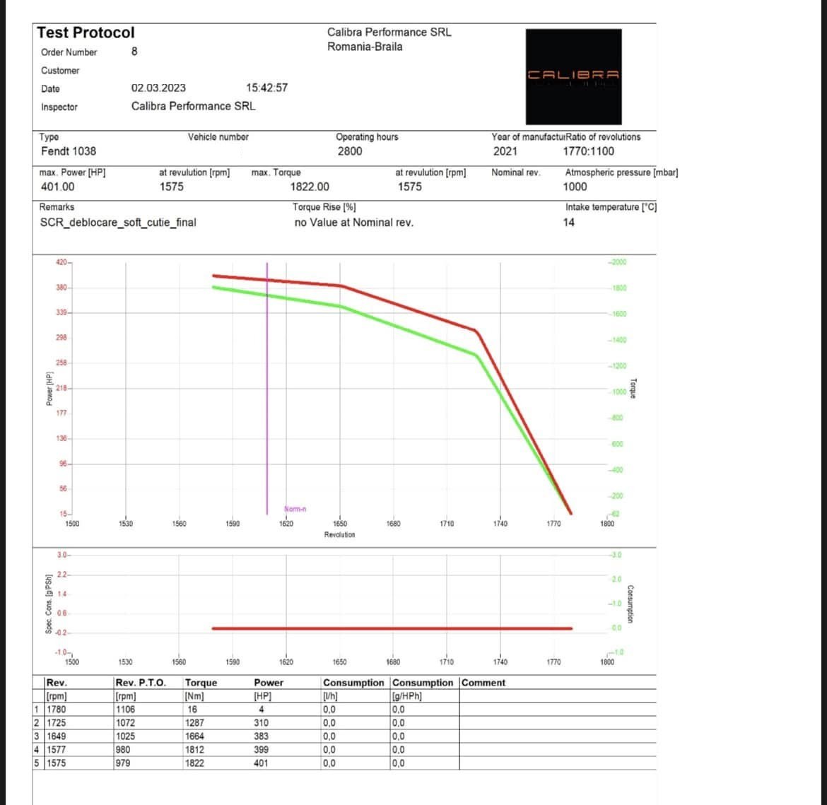Click revolution axis tick '1650' on power chart

pyautogui.click(x=340, y=524)
